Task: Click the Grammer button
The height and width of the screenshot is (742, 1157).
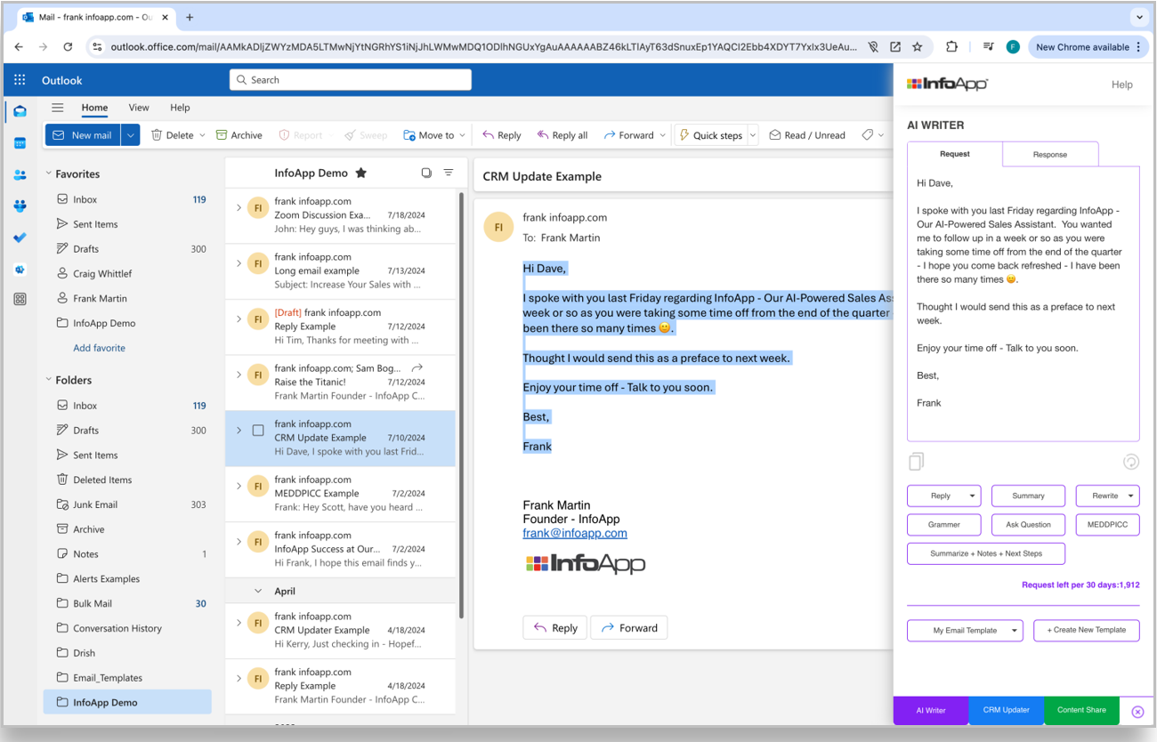Action: point(944,525)
